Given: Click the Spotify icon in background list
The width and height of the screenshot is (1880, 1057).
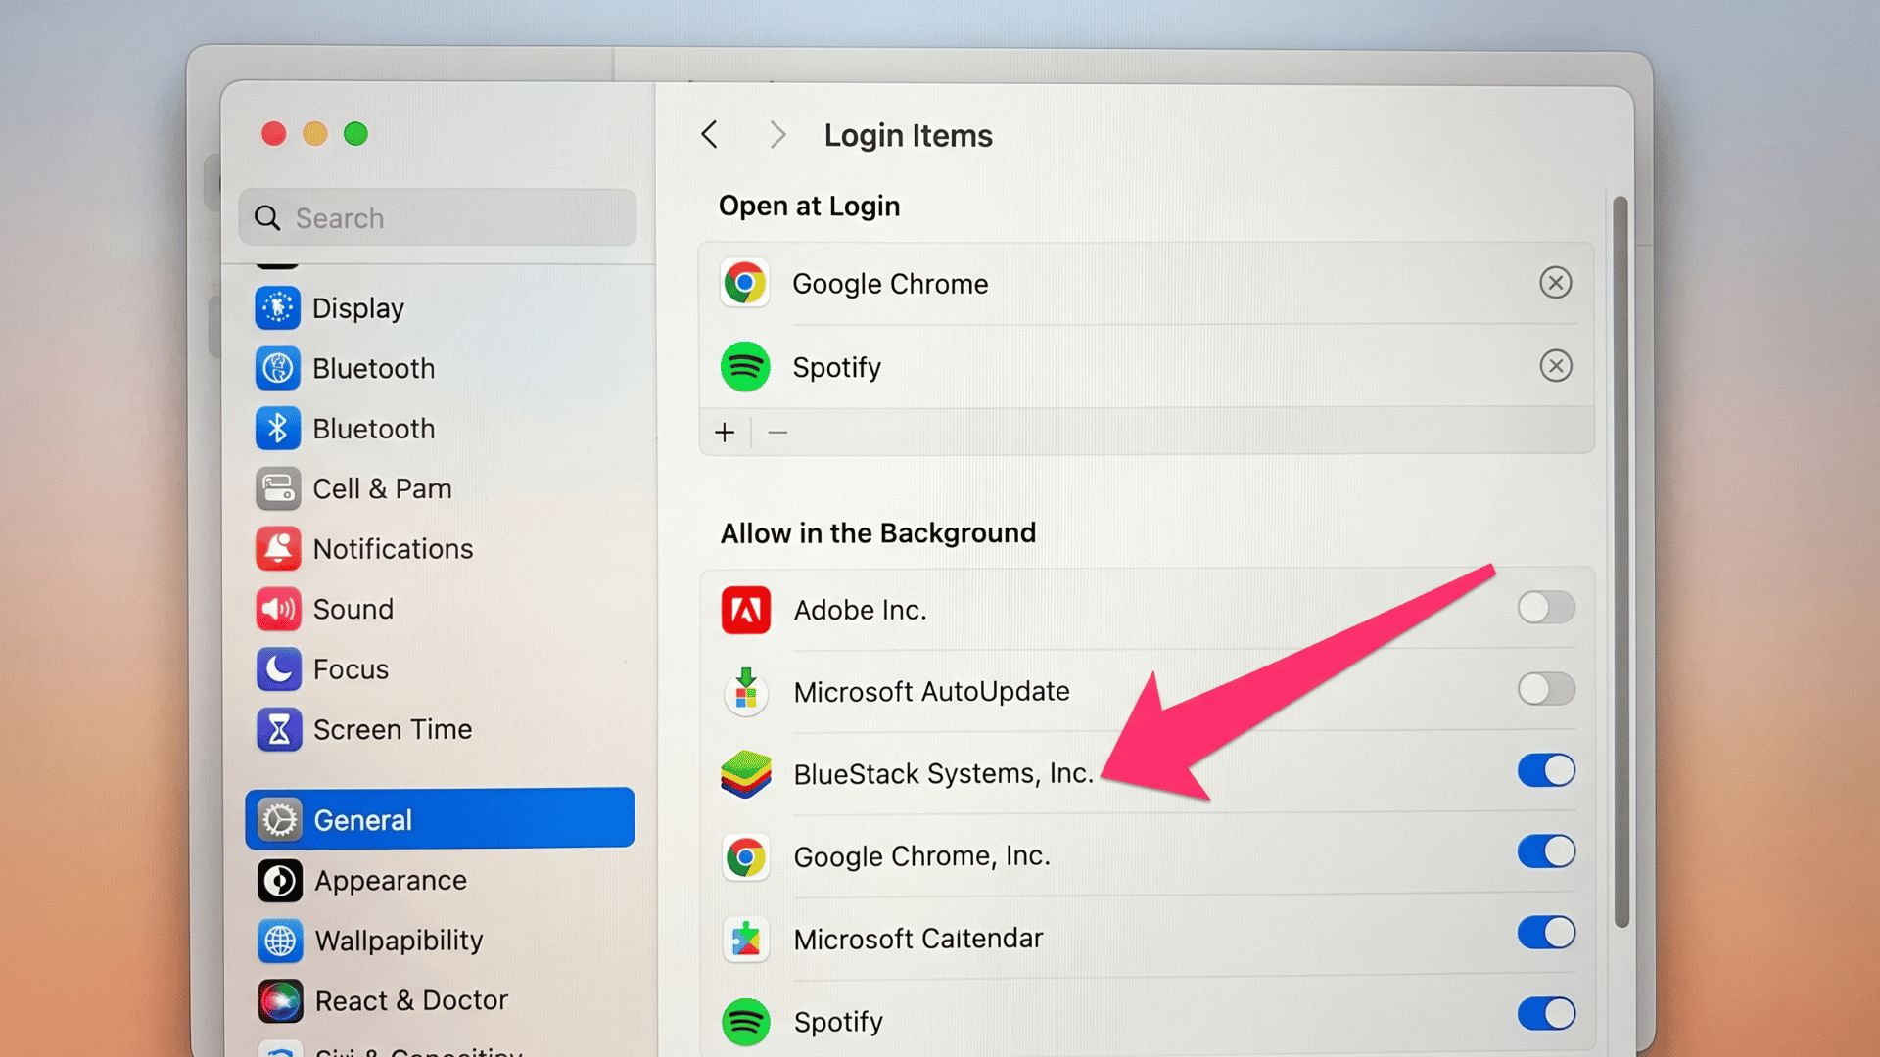Looking at the screenshot, I should coord(746,1022).
